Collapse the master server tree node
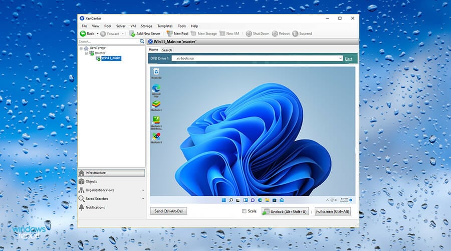This screenshot has width=451, height=251. [86, 53]
